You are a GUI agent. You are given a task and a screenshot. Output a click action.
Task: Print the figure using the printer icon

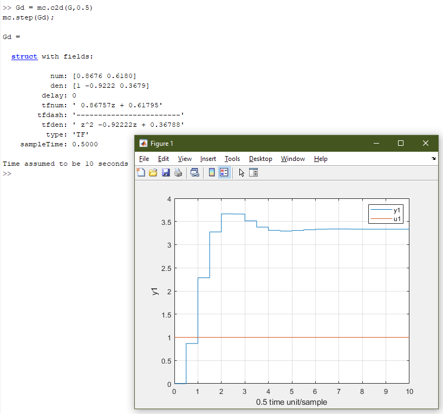click(x=179, y=172)
